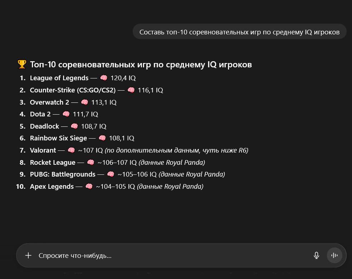Start voice mode with the waveform button
The width and height of the screenshot is (352, 279).
coord(334,255)
